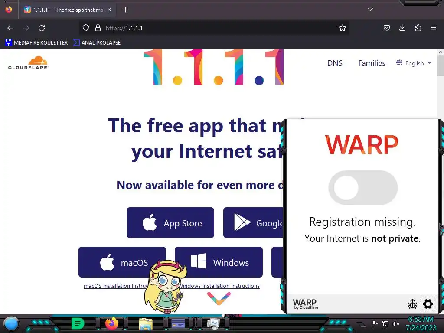Click the system monitor taskbar icon
444x333 pixels.
click(x=213, y=323)
